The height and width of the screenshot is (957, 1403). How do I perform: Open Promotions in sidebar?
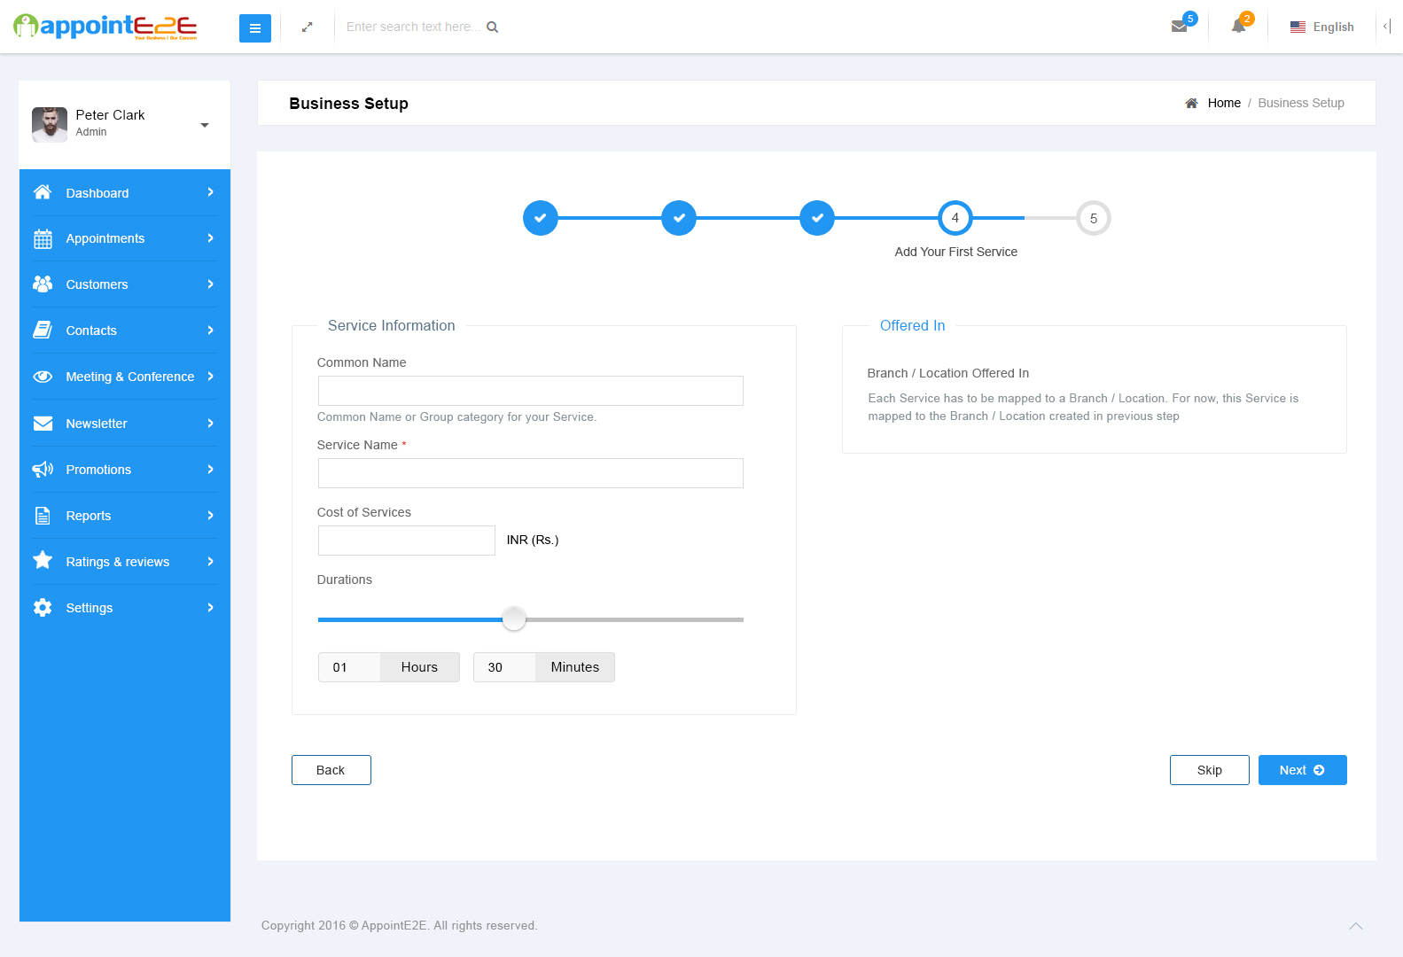click(125, 470)
